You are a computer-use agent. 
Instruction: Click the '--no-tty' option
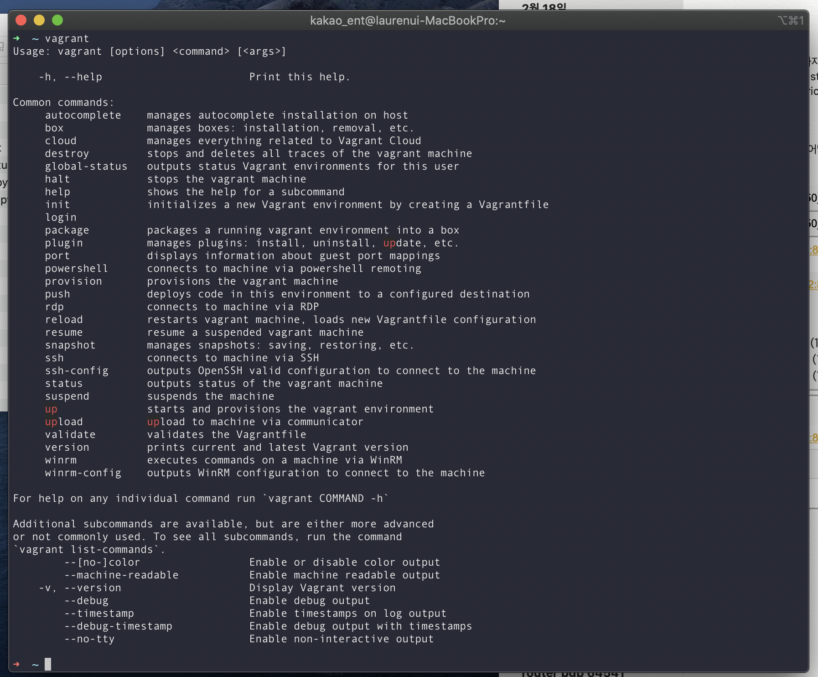[x=89, y=639]
